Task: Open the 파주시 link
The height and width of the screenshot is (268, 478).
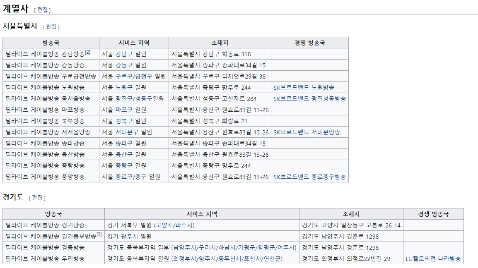Action: [x=183, y=225]
